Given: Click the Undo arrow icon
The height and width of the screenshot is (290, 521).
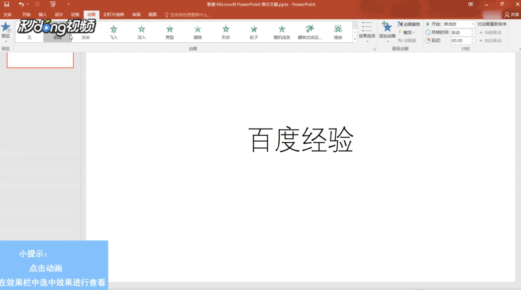Looking at the screenshot, I should 21,4.
